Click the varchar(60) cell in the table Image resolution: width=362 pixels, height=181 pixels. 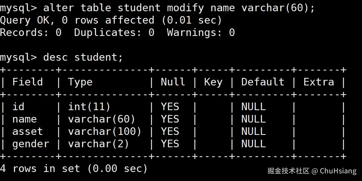pos(102,119)
